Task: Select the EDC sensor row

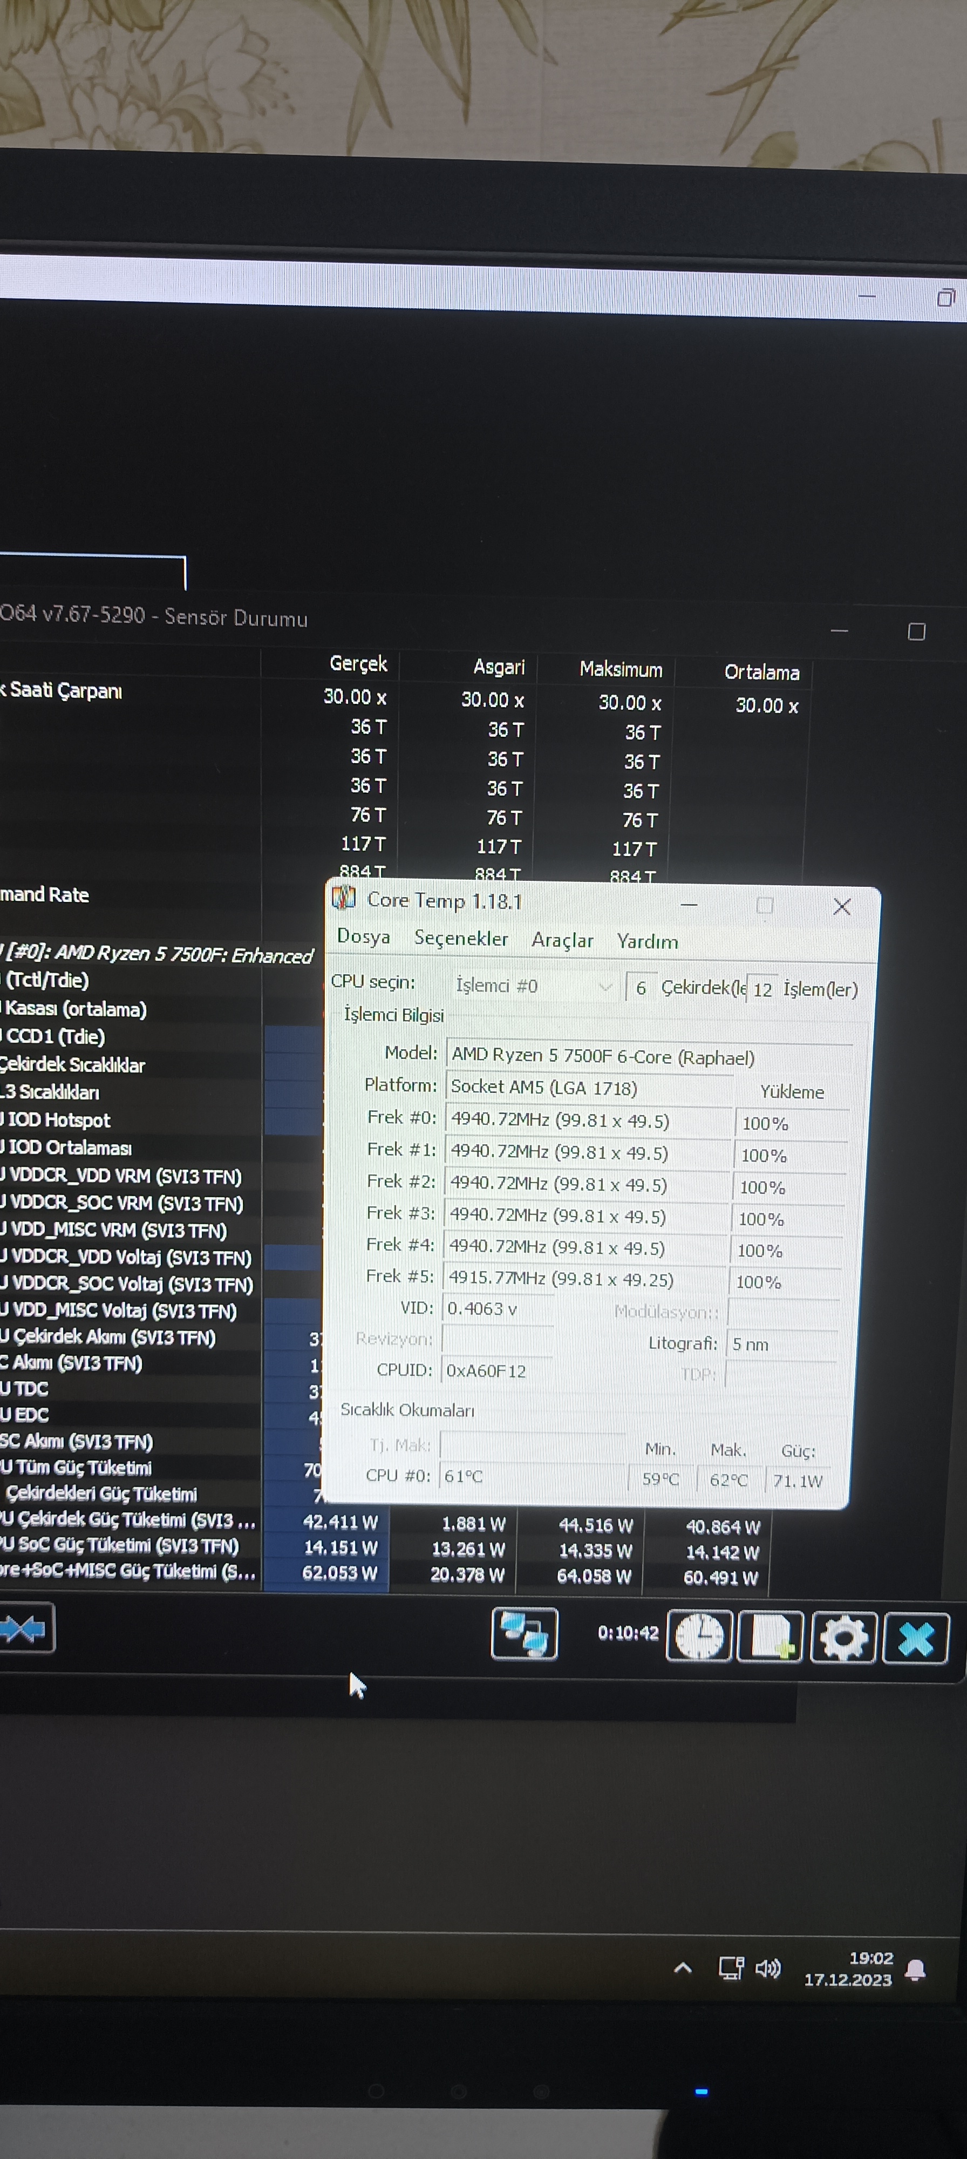Action: (x=25, y=1415)
